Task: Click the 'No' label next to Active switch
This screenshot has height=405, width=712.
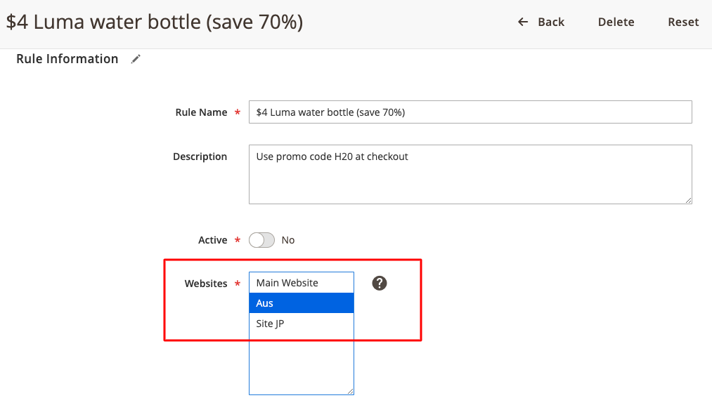Action: [x=288, y=240]
